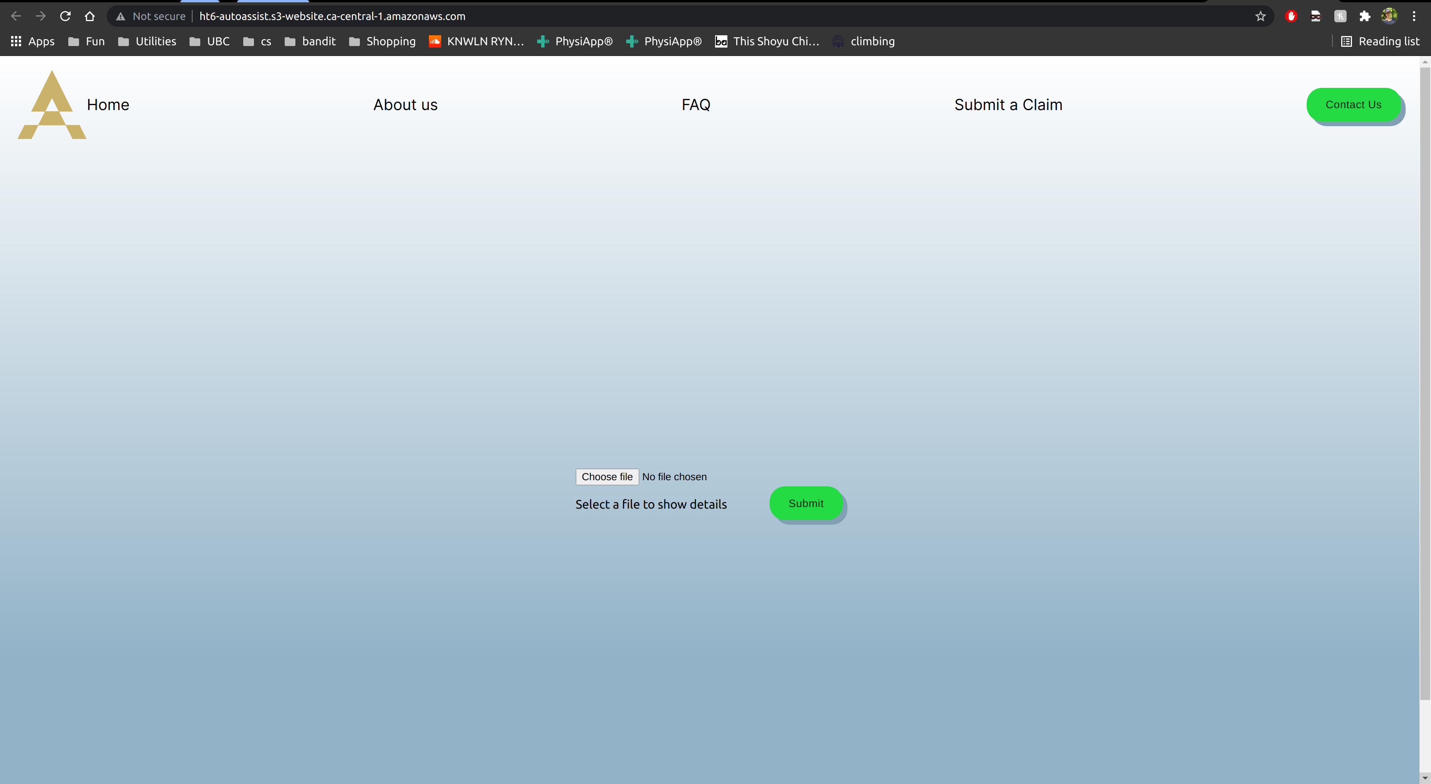Click the browser home icon
The image size is (1431, 784).
89,16
